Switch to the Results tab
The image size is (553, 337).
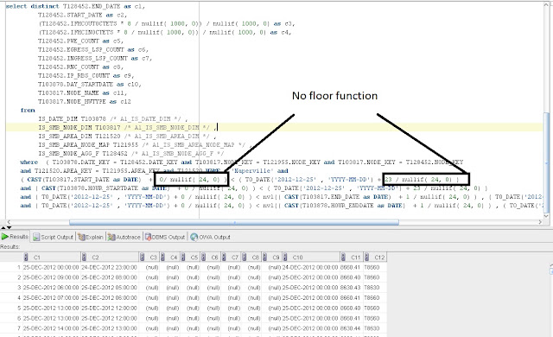point(15,237)
